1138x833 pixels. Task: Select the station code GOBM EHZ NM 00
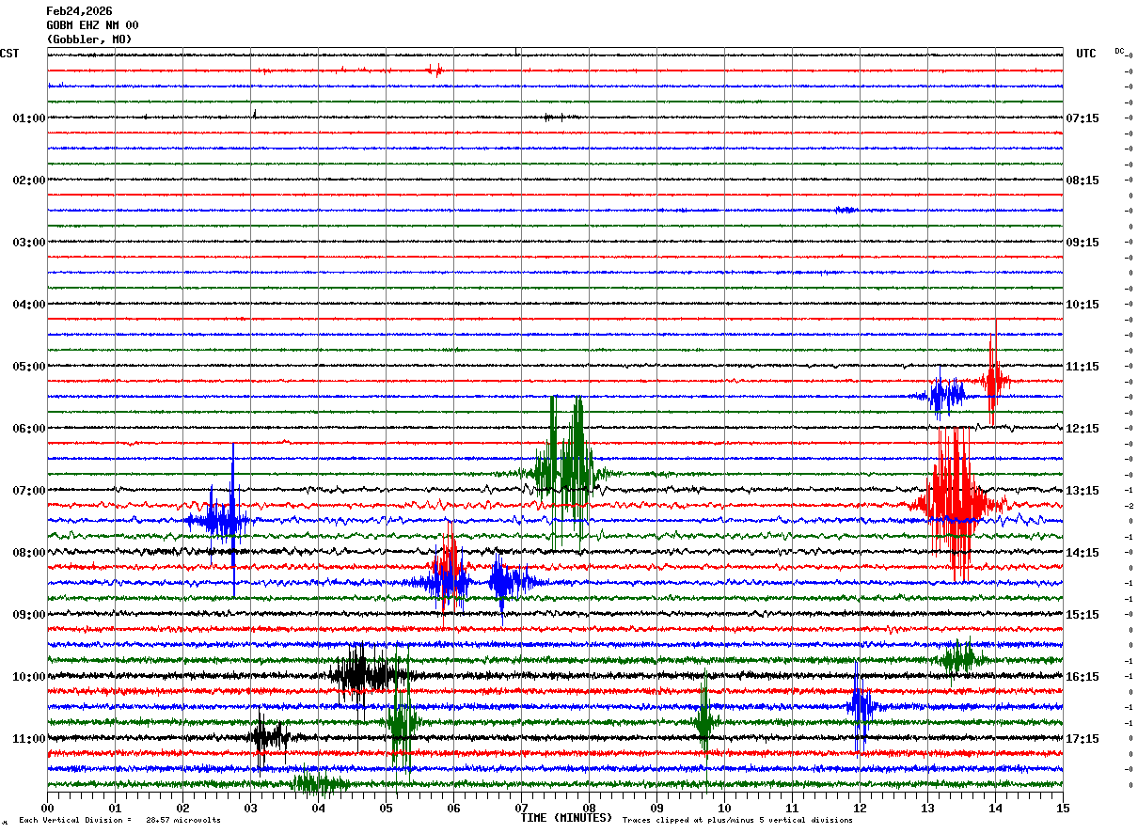click(92, 25)
